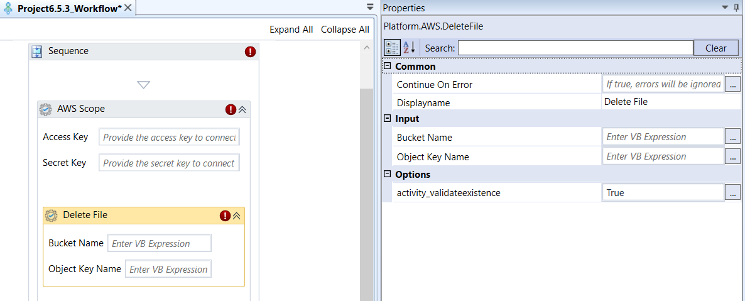Click the activity_validateexistence True value
This screenshot has width=745, height=301.
point(663,192)
